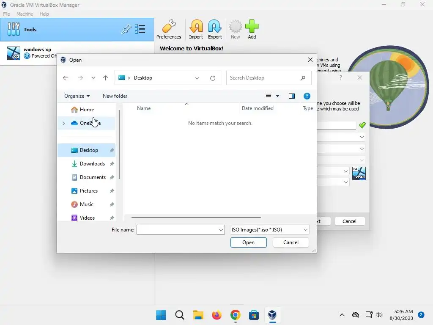Cancel the Open file dialog
The height and width of the screenshot is (325, 433).
point(291,242)
